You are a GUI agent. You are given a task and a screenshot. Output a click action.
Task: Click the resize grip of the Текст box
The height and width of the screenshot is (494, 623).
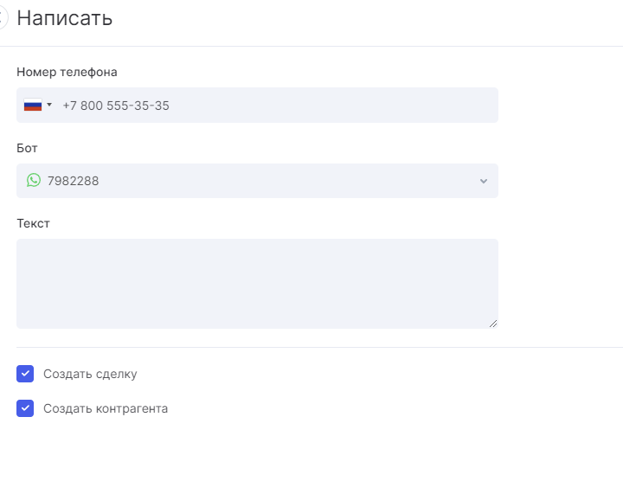(x=493, y=324)
